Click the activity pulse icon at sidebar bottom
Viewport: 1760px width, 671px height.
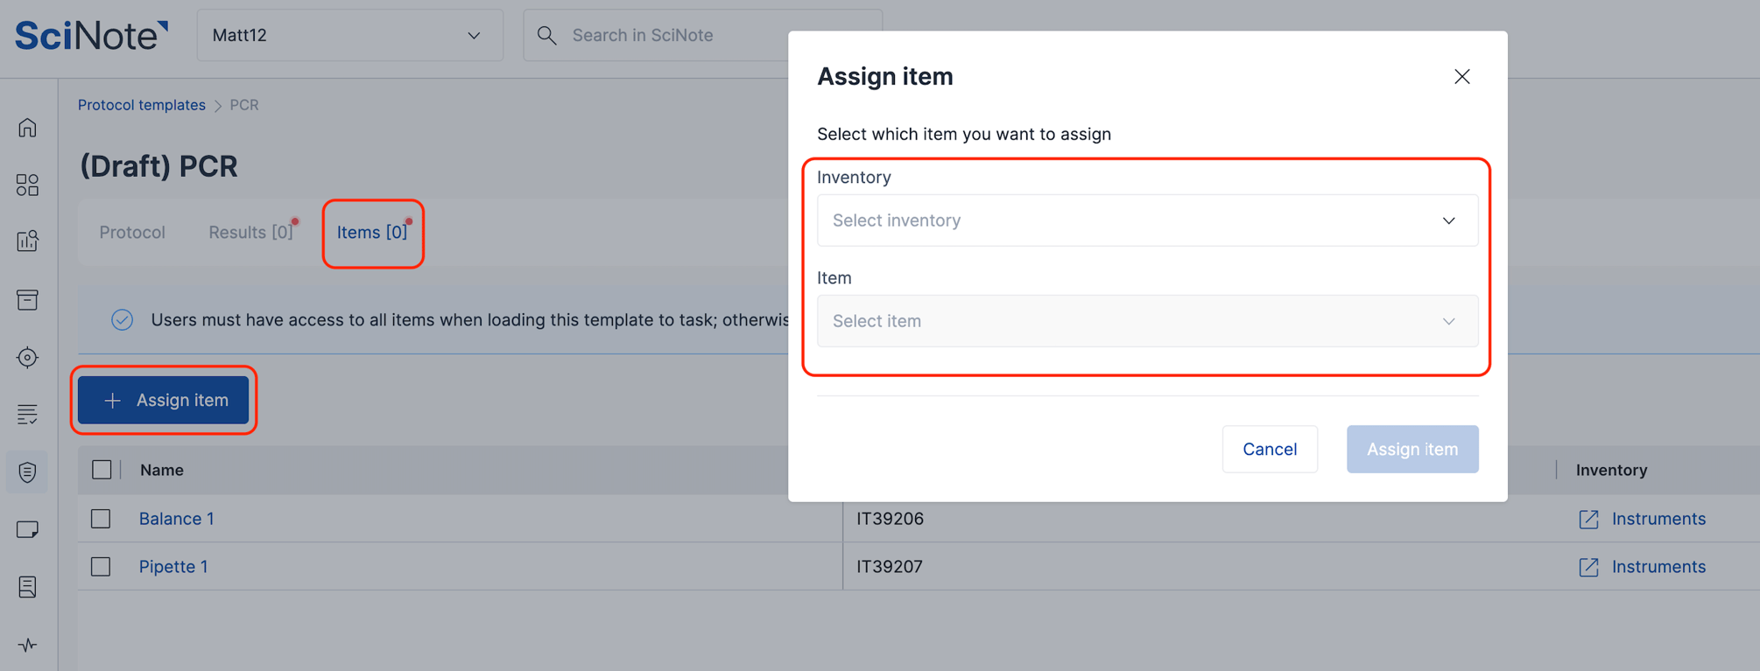(x=27, y=645)
